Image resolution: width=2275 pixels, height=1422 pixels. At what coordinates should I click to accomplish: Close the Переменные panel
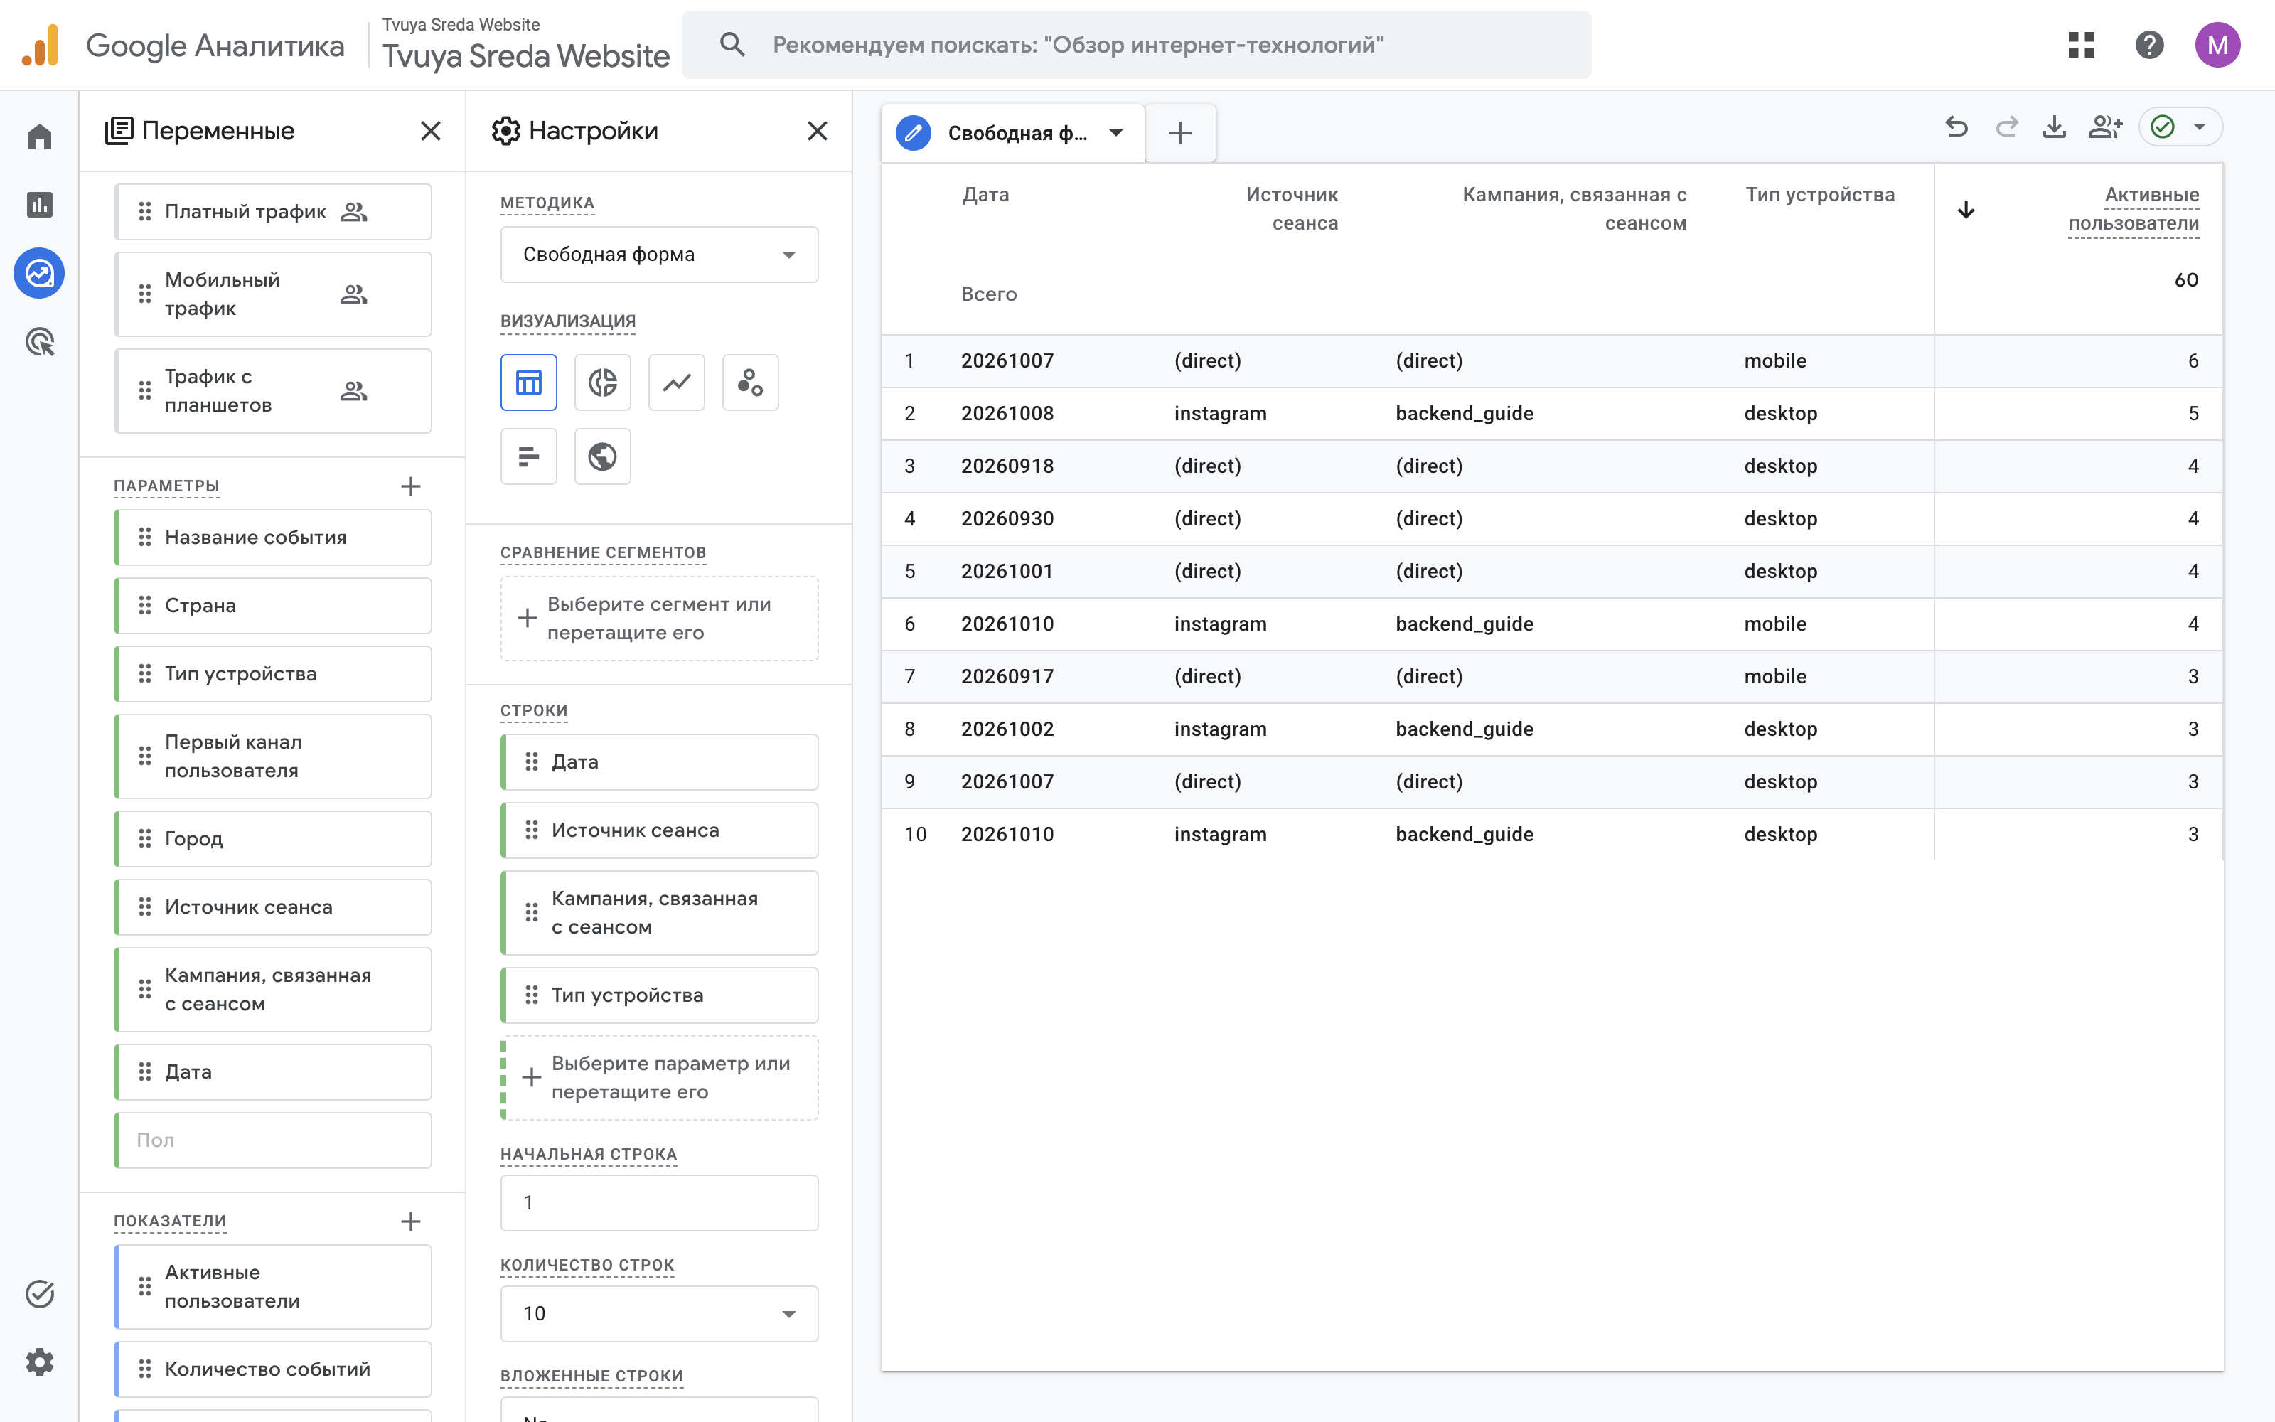(x=431, y=131)
